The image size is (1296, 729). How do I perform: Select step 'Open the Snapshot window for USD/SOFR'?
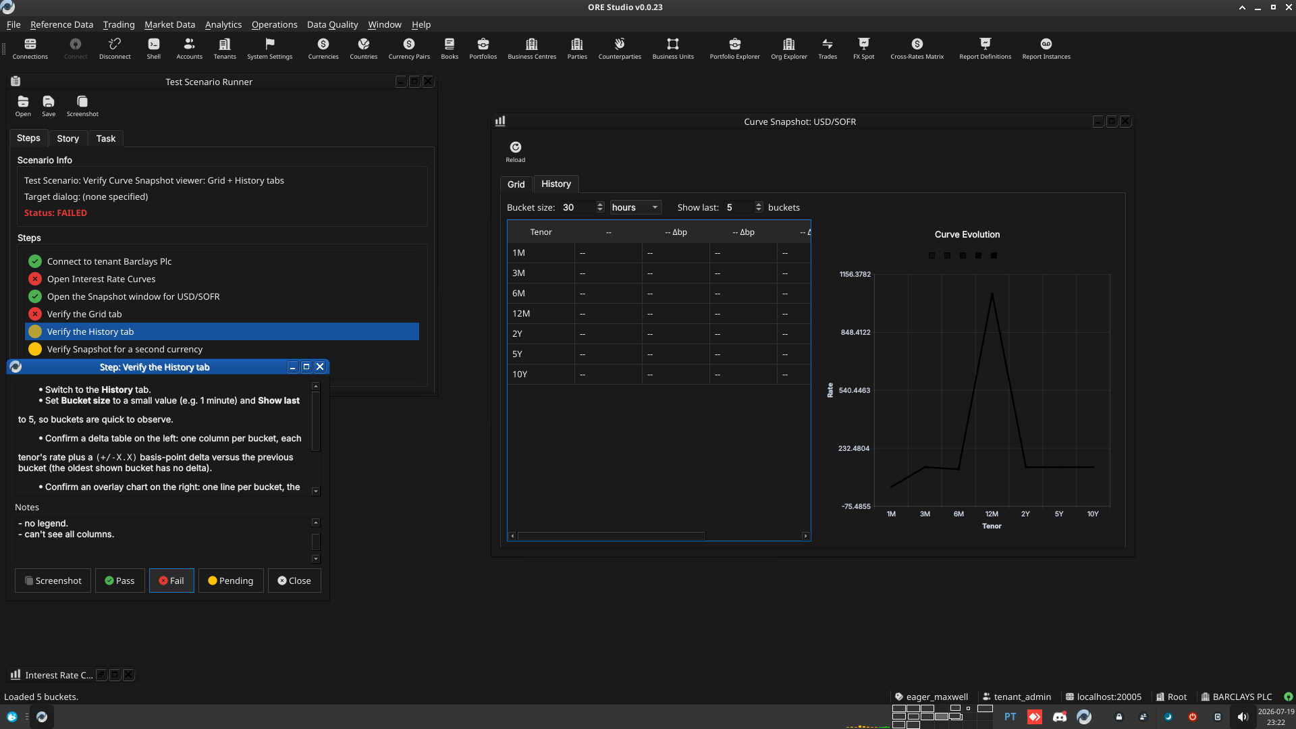pyautogui.click(x=222, y=296)
